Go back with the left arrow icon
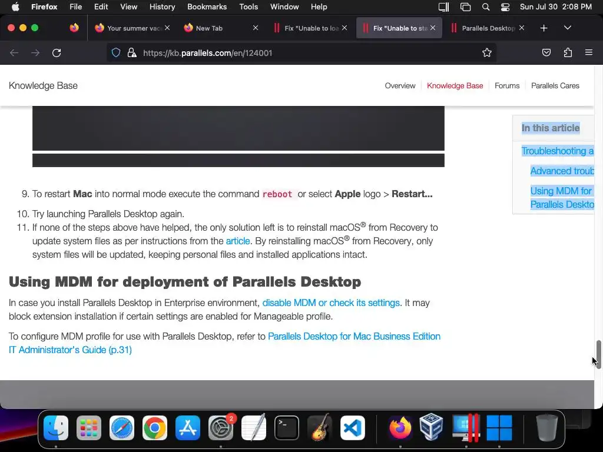Image resolution: width=603 pixels, height=452 pixels. [x=14, y=52]
